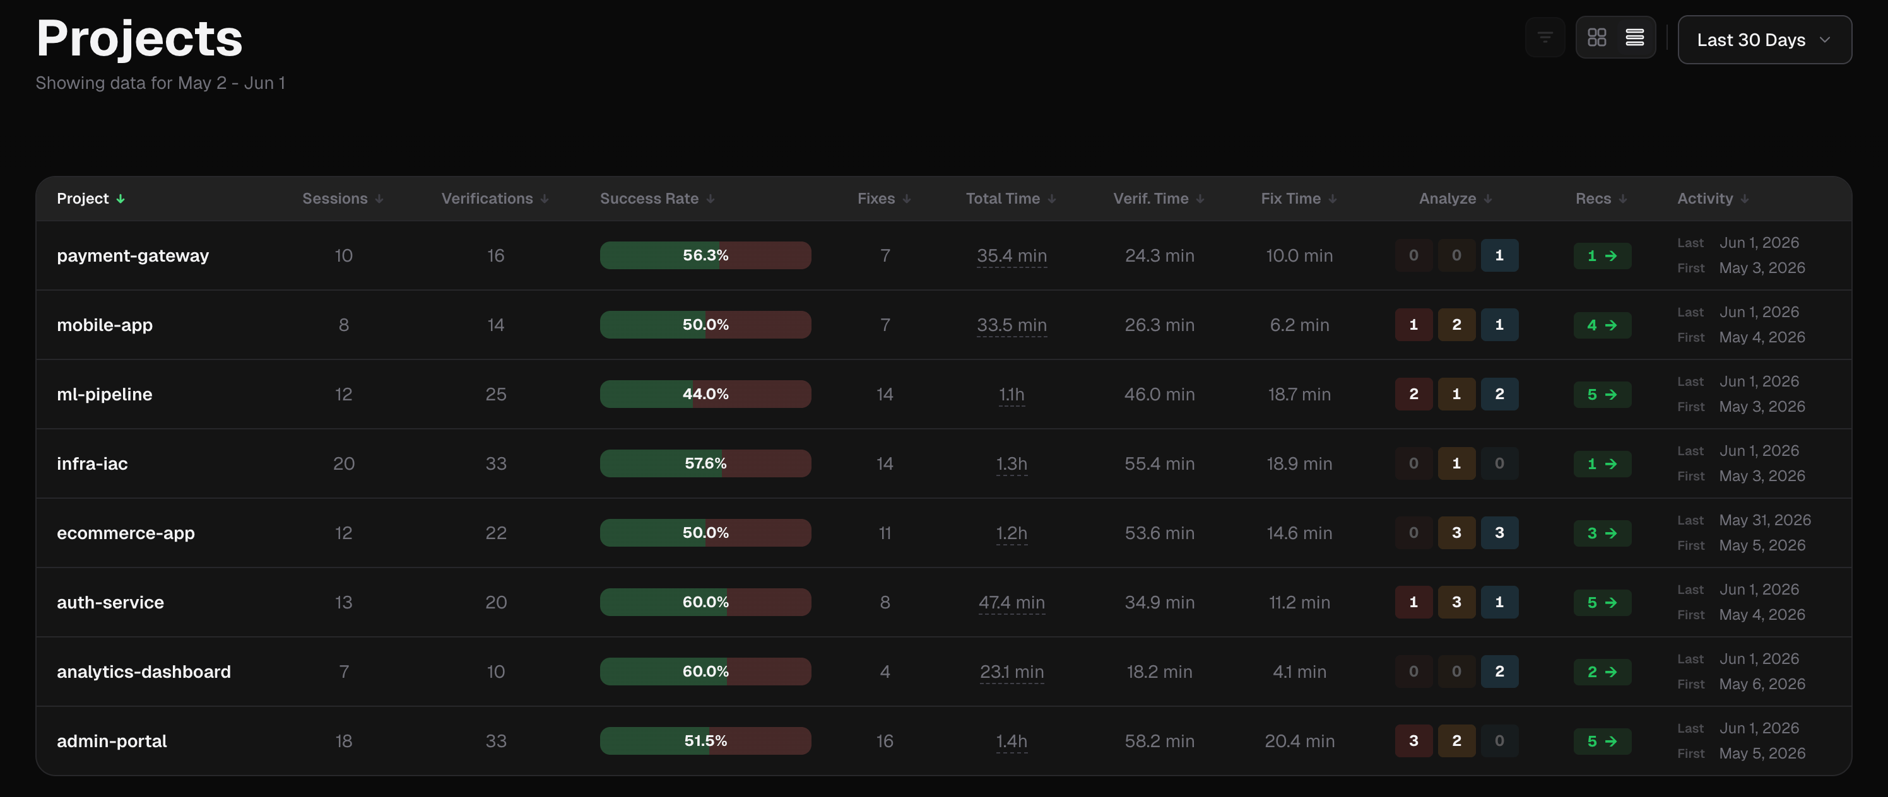The width and height of the screenshot is (1888, 797).
Task: Sort by Success Rate column header
Action: (658, 199)
